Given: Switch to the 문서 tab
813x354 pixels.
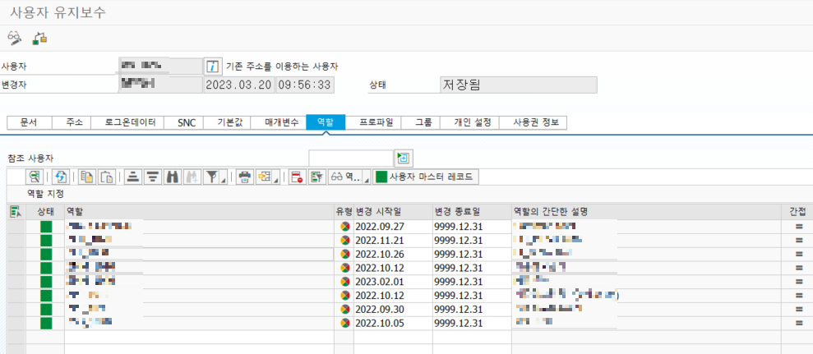Looking at the screenshot, I should coord(30,123).
